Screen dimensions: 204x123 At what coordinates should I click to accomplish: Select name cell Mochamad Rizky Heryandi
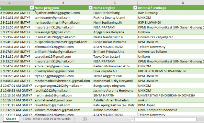pos(115,81)
